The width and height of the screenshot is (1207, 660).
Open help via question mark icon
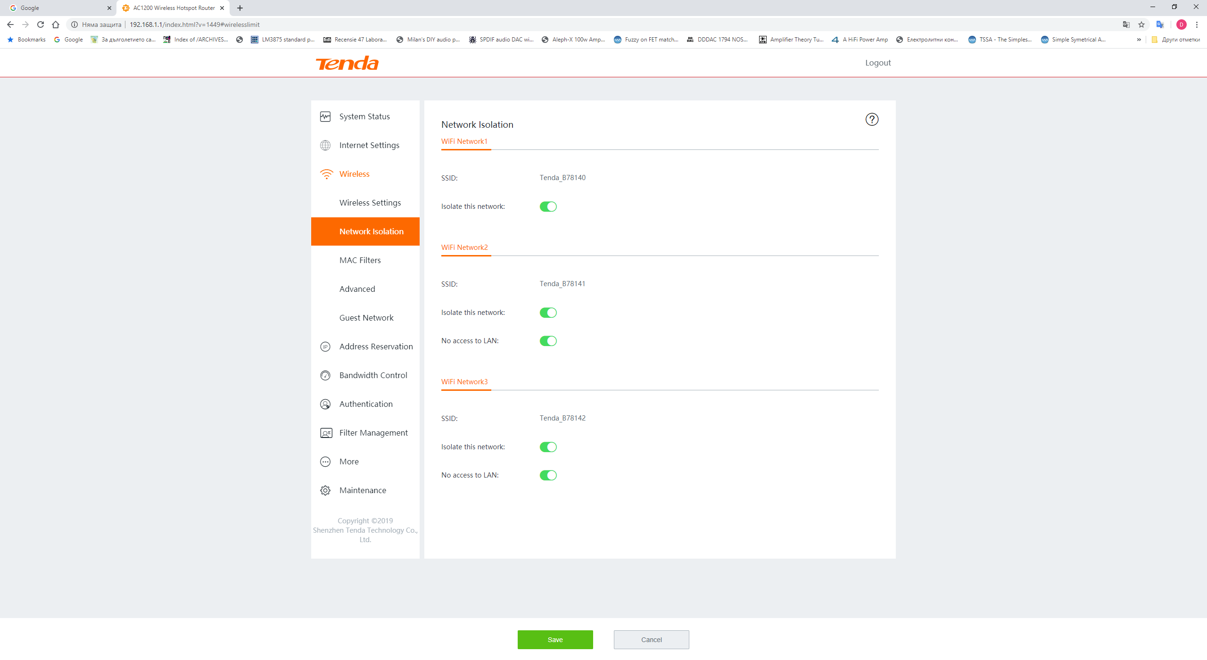coord(872,119)
